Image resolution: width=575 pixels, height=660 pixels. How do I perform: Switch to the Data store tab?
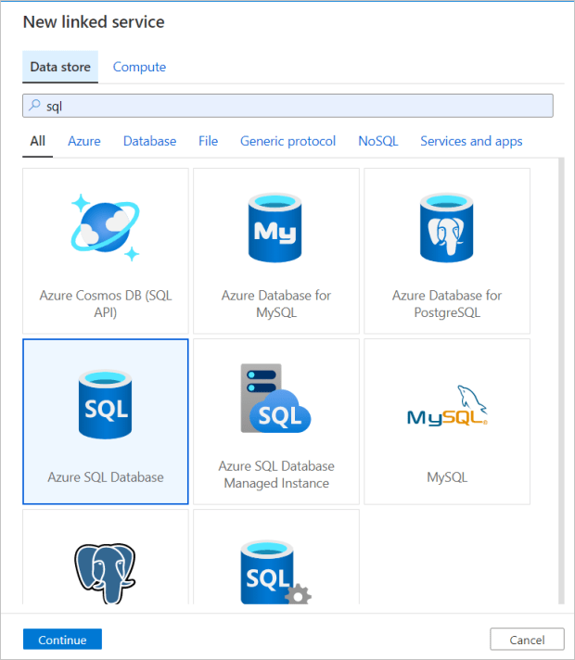(60, 67)
